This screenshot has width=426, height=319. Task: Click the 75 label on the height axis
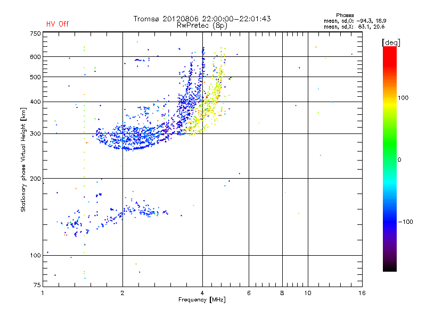pos(37,285)
